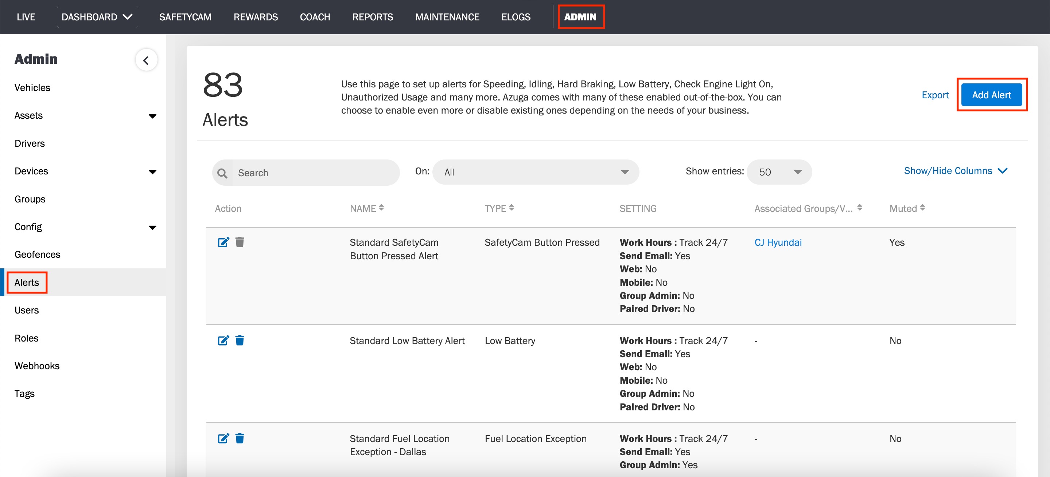Click the 'SafetyCam Button Pressed' type cell
Screen dimensions: 1050x477
coord(542,242)
